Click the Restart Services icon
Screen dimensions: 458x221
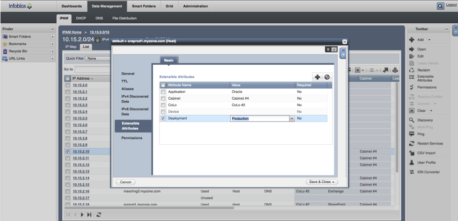pos(412,144)
